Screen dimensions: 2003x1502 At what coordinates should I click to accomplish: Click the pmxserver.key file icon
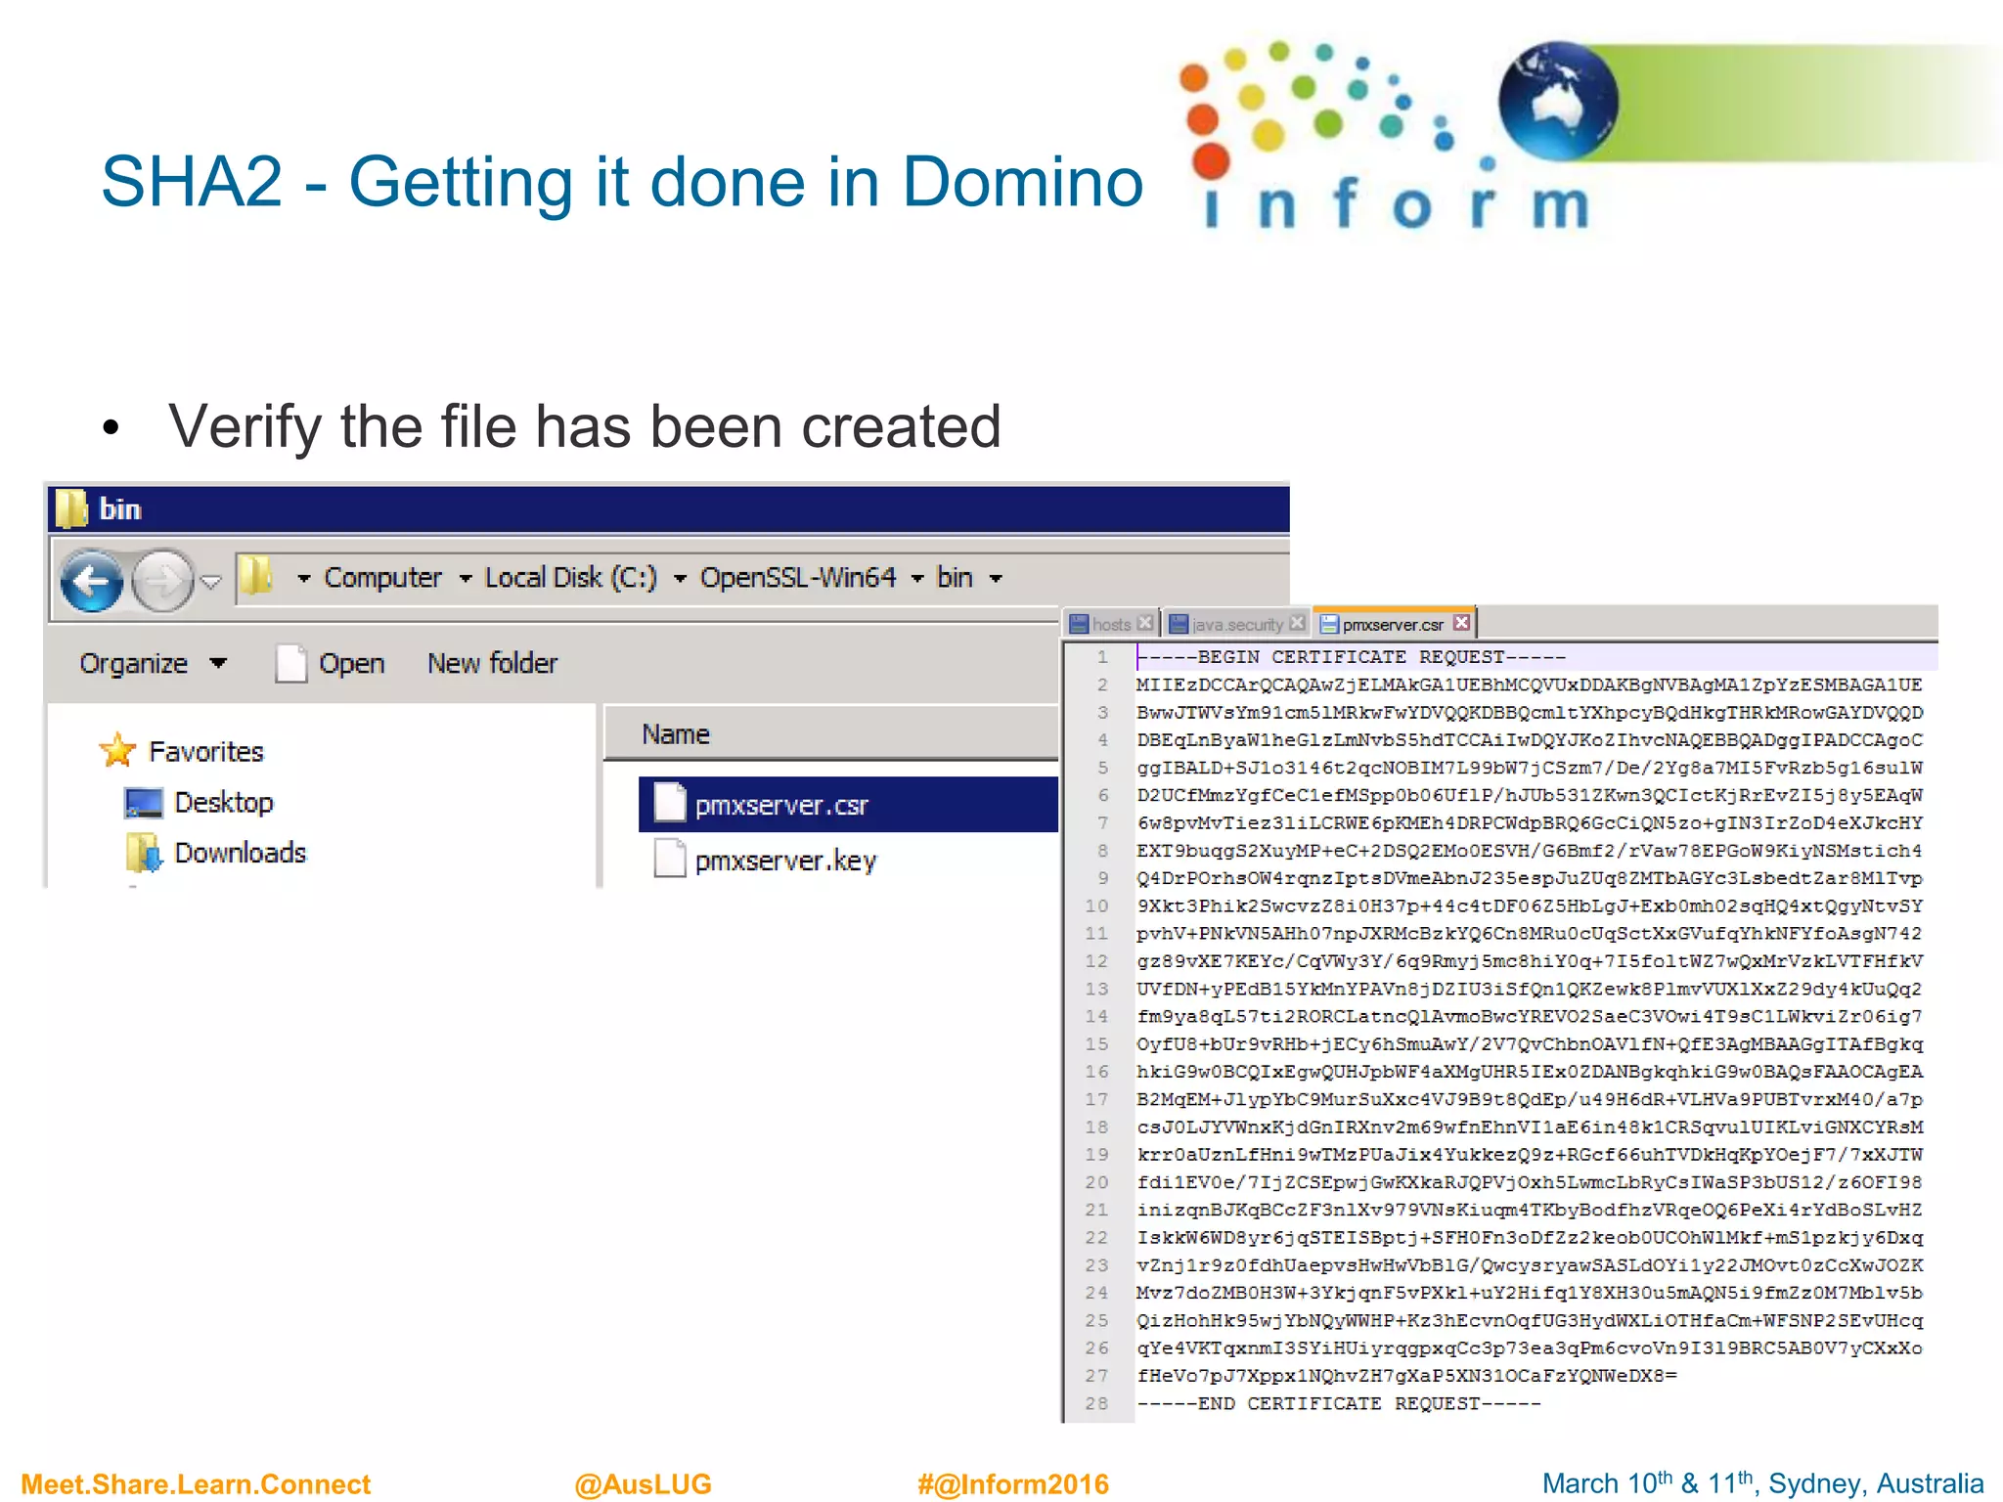point(670,859)
